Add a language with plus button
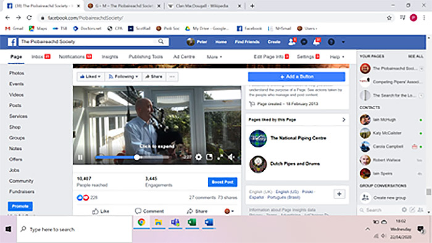 pos(339,194)
